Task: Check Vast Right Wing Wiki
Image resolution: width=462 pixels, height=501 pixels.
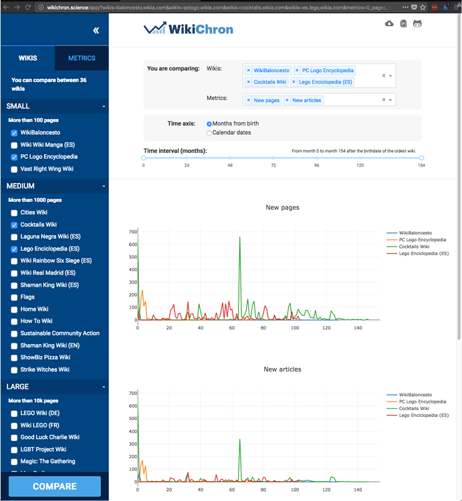Action: (x=14, y=170)
